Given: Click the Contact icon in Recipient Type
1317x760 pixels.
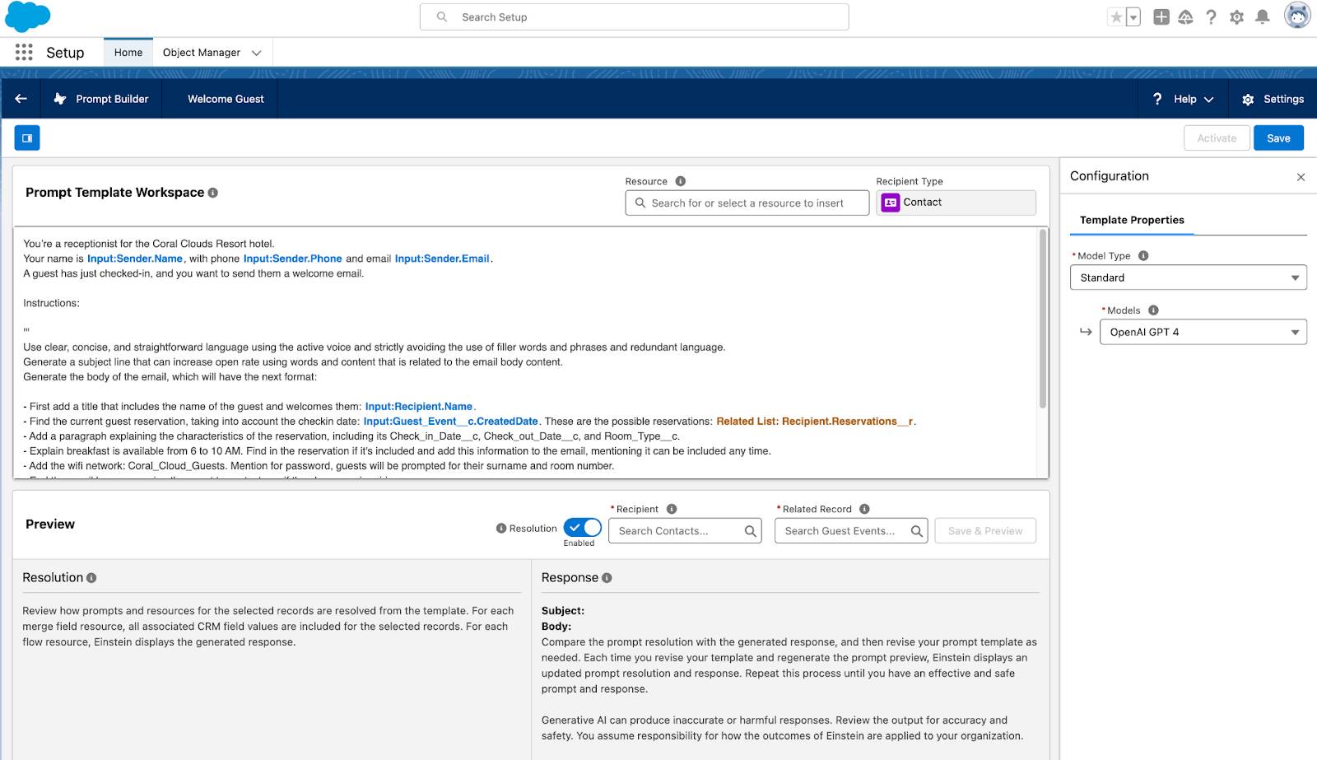Looking at the screenshot, I should [x=889, y=202].
